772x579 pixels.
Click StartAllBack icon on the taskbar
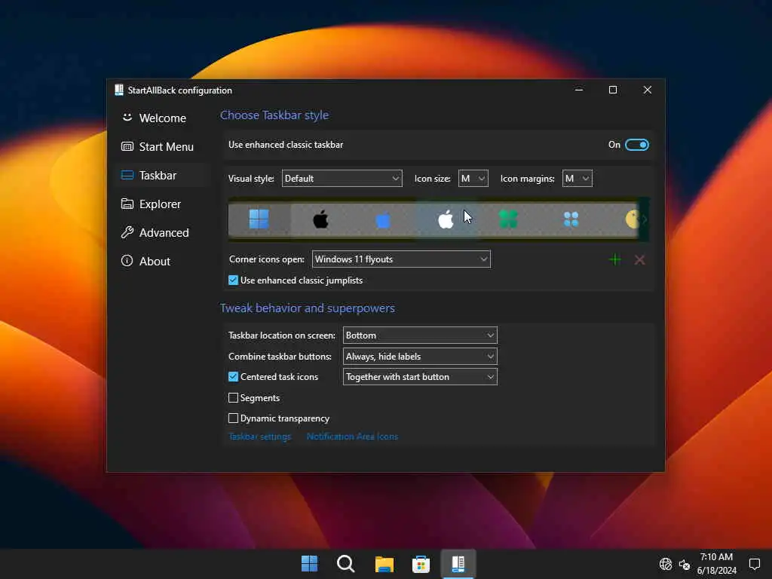pos(458,564)
